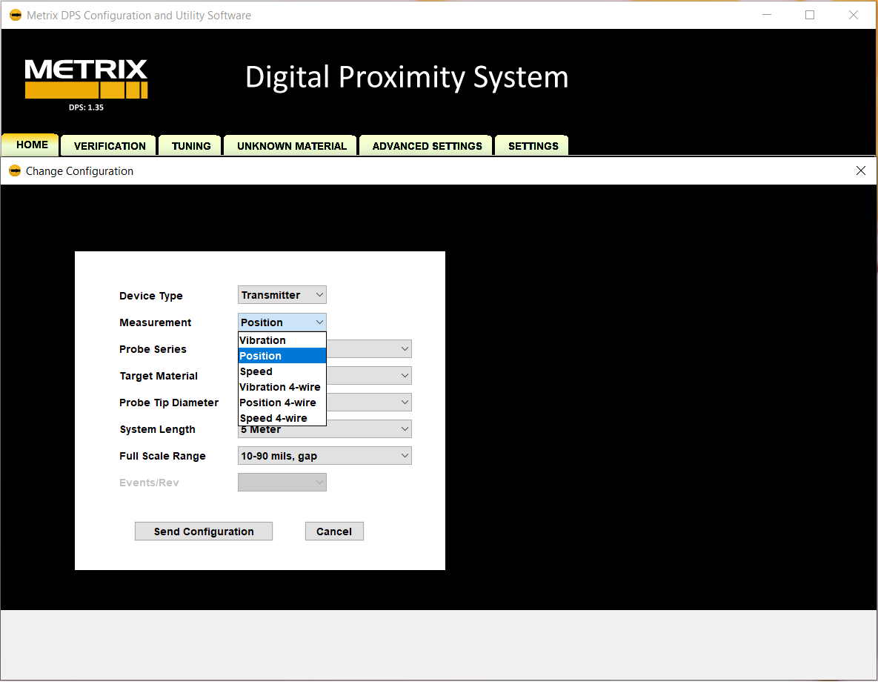The width and height of the screenshot is (878, 682).
Task: Go to UNKNOWN MATERIAL tab
Action: point(291,146)
